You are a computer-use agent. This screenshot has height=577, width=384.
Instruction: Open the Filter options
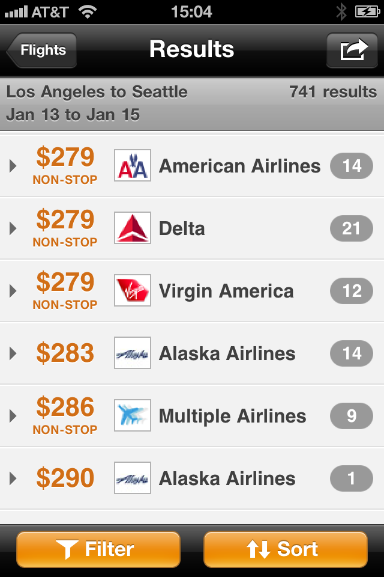pyautogui.click(x=98, y=549)
